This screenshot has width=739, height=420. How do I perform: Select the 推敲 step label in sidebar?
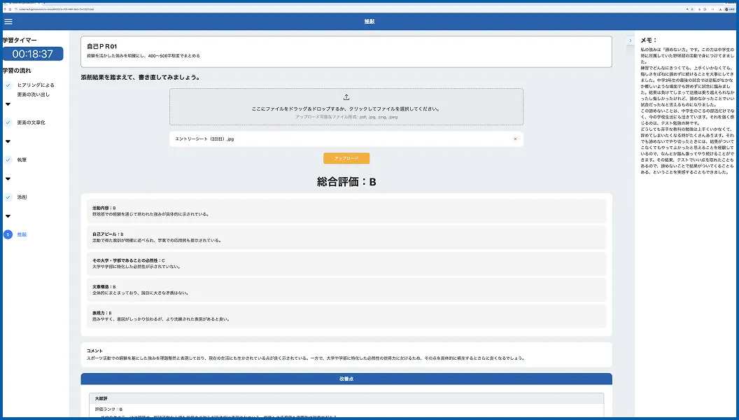coord(22,234)
